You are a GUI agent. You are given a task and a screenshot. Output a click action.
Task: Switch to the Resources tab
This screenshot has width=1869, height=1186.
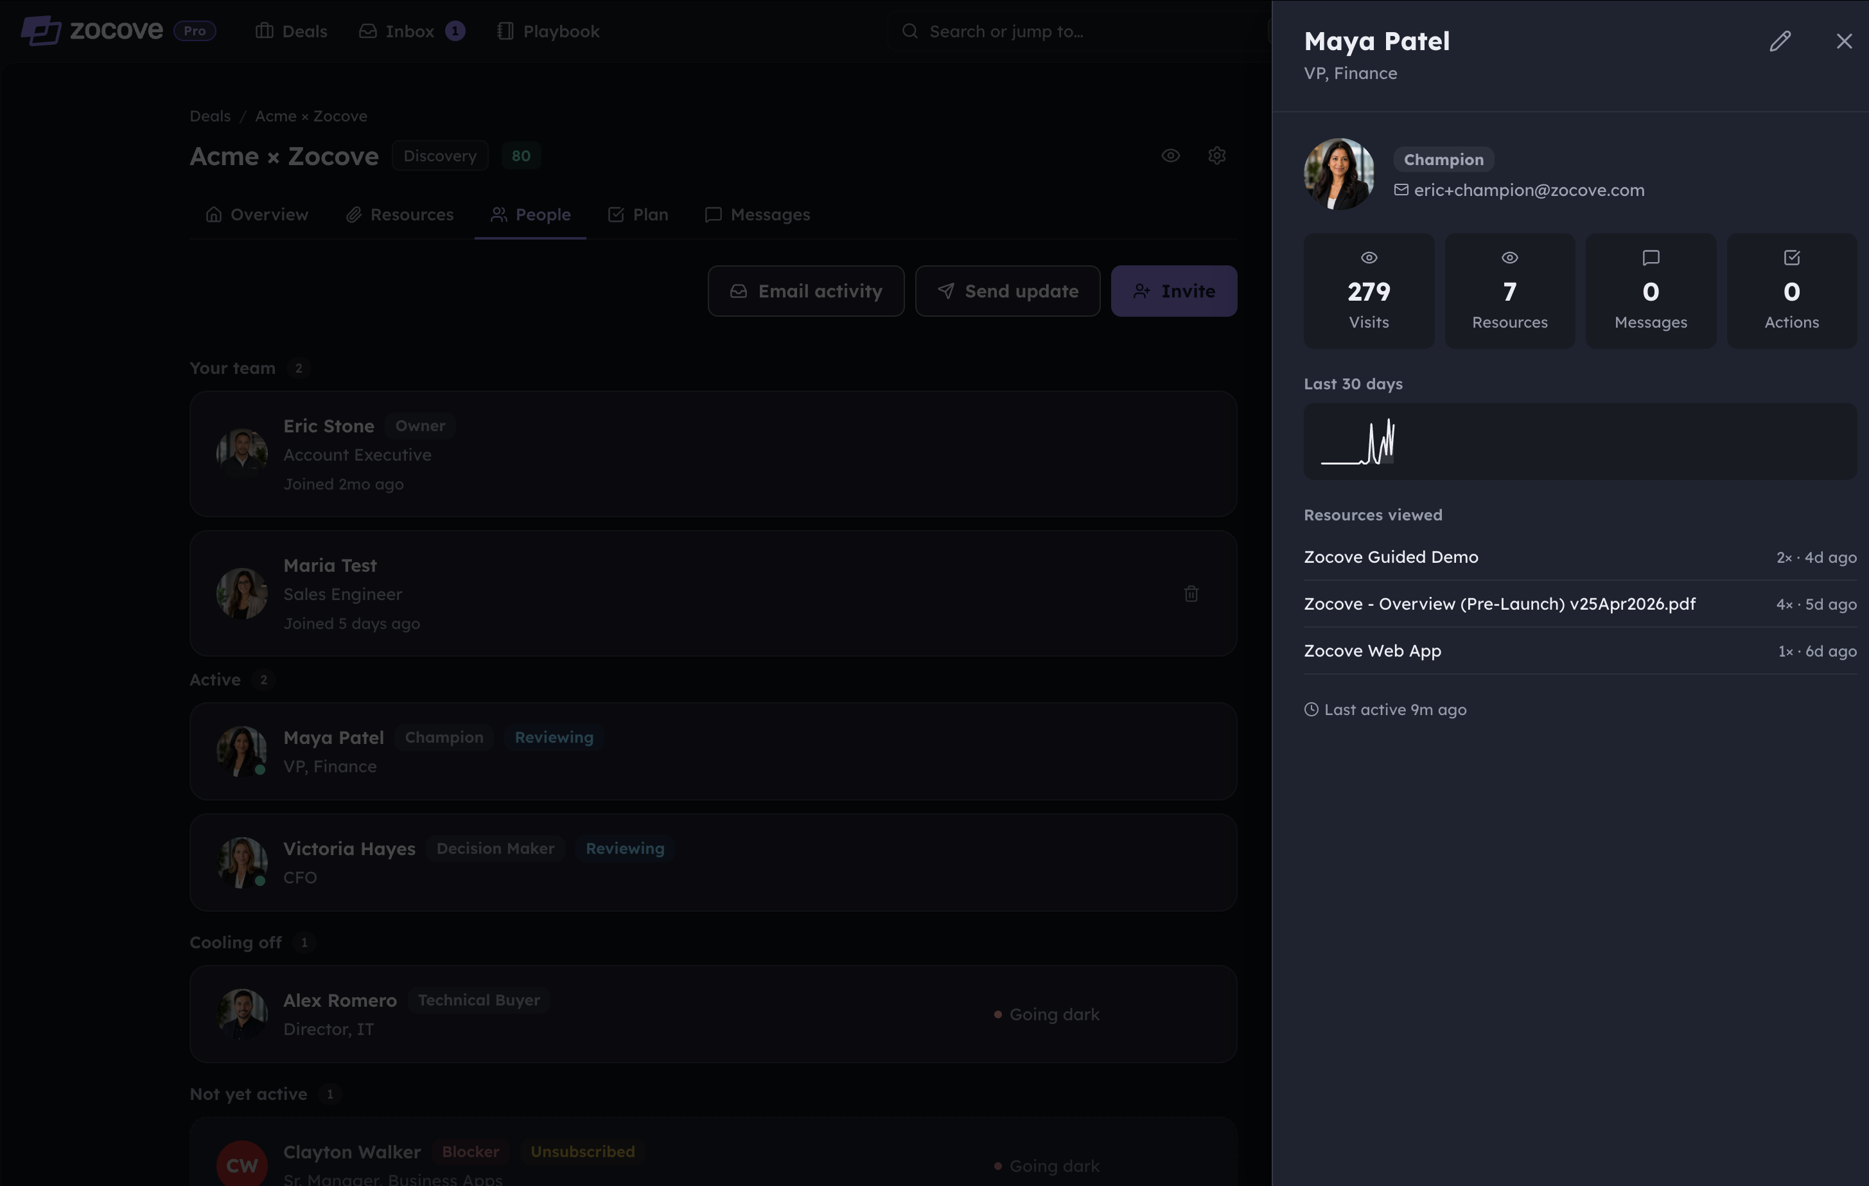click(399, 214)
